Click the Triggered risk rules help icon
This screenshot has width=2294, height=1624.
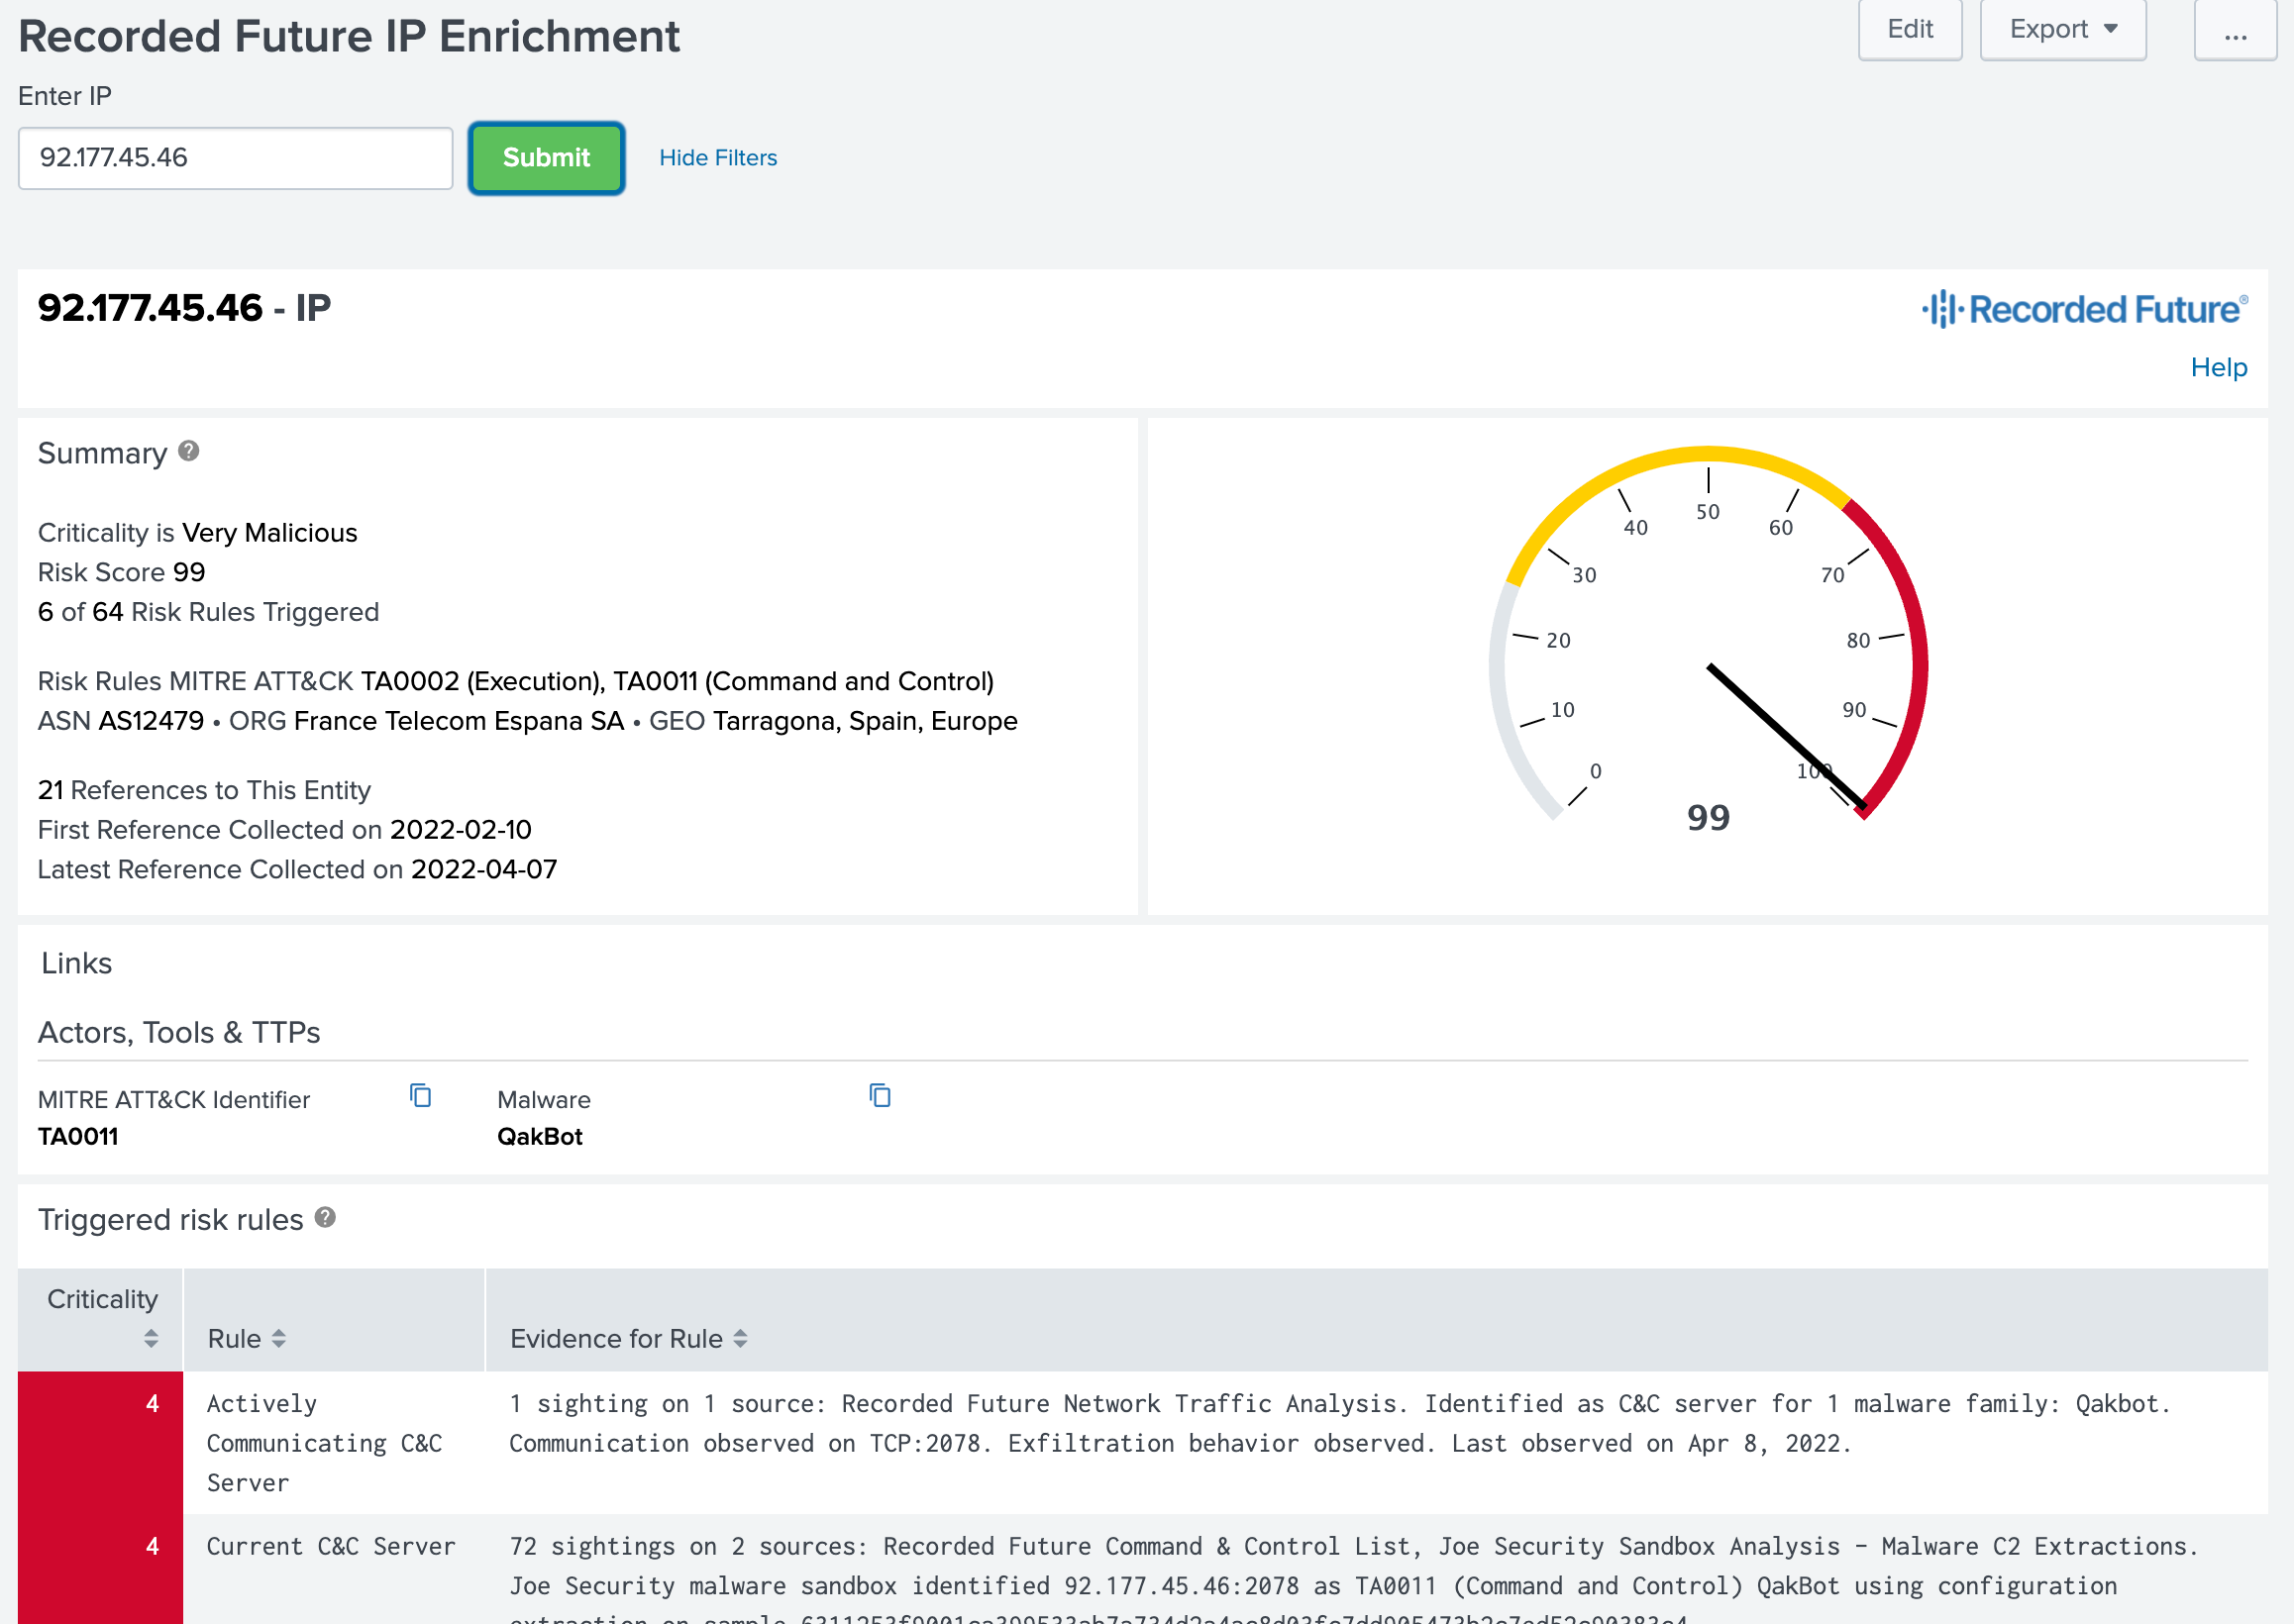[325, 1217]
